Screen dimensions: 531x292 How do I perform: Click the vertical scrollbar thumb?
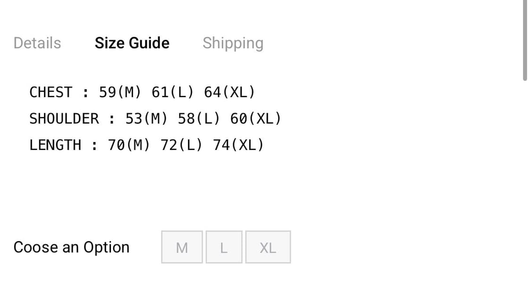[x=525, y=40]
